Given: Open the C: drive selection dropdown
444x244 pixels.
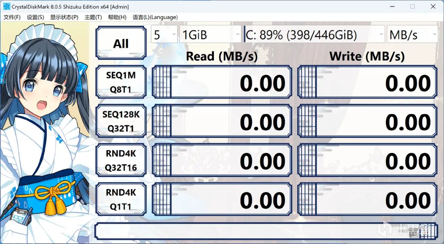Looking at the screenshot, I should [x=314, y=34].
